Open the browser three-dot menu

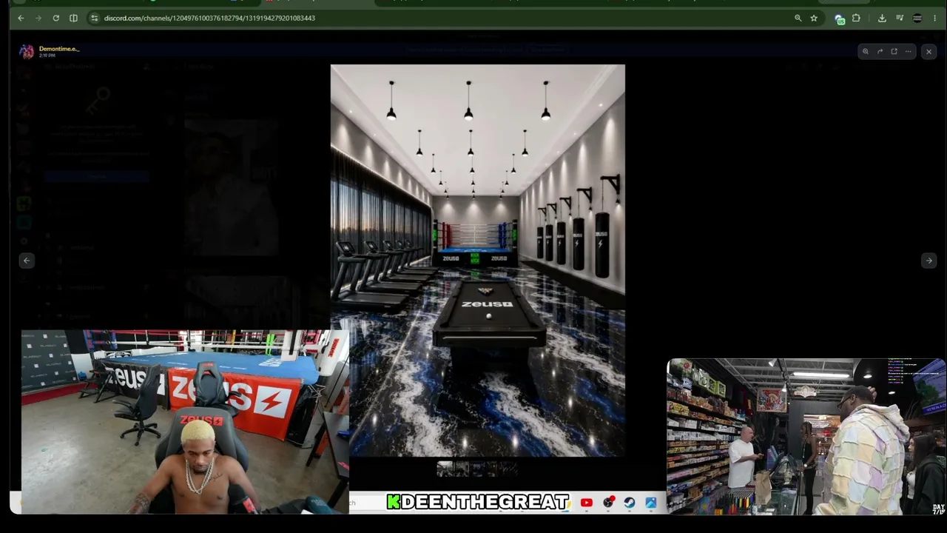click(x=934, y=18)
